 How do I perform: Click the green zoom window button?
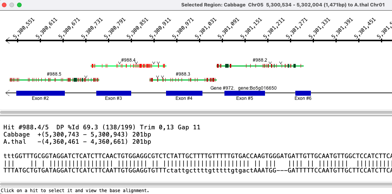[x=19, y=5]
